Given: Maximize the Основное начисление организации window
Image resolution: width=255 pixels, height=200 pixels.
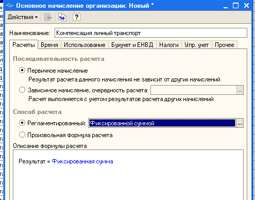Looking at the screenshot, I should coord(235,6).
